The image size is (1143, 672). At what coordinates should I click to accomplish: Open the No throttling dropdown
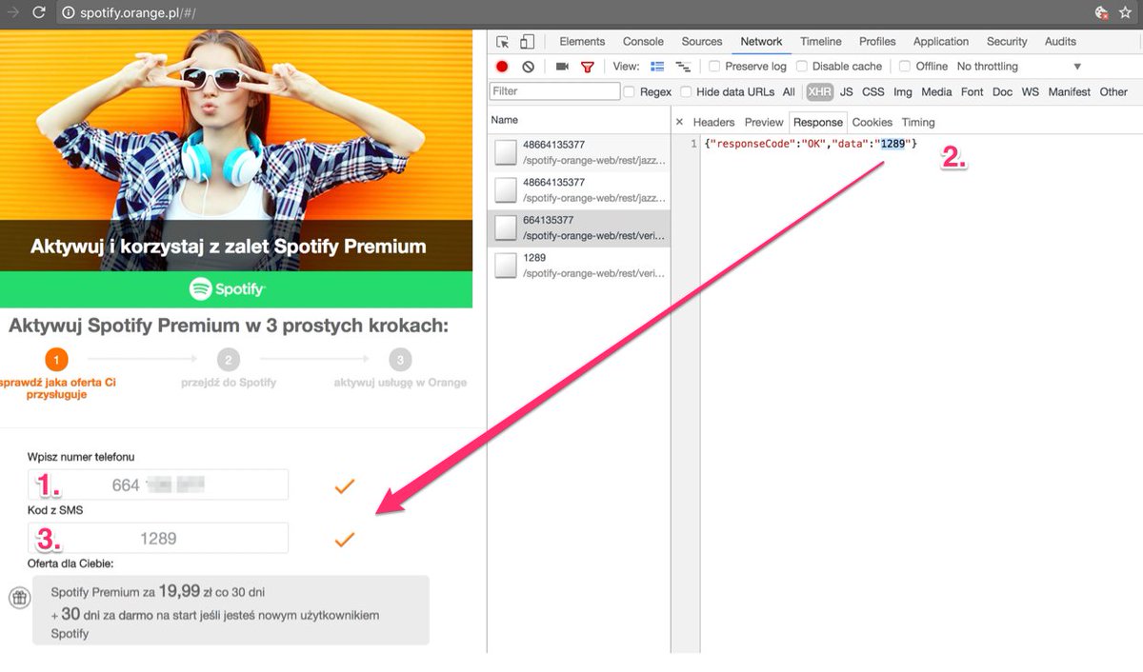pyautogui.click(x=1019, y=67)
